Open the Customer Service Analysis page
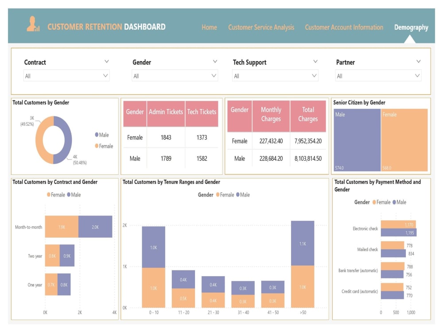Image resolution: width=443 pixels, height=332 pixels. [261, 27]
